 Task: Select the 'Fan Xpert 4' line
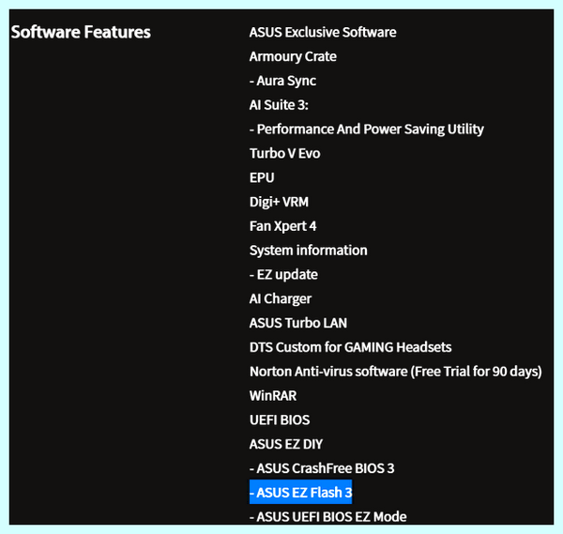pyautogui.click(x=283, y=226)
